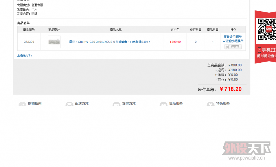Click the 还要买 button
The height and width of the screenshot is (167, 276).
233,47
